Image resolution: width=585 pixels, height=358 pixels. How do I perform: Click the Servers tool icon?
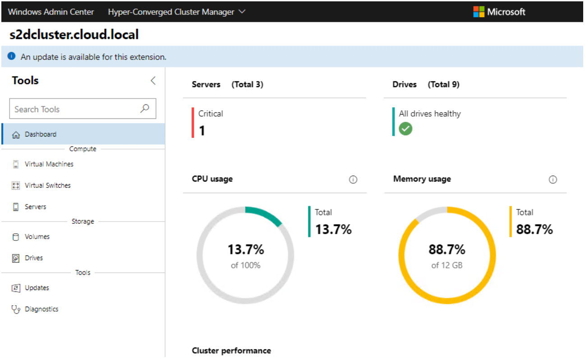(16, 206)
